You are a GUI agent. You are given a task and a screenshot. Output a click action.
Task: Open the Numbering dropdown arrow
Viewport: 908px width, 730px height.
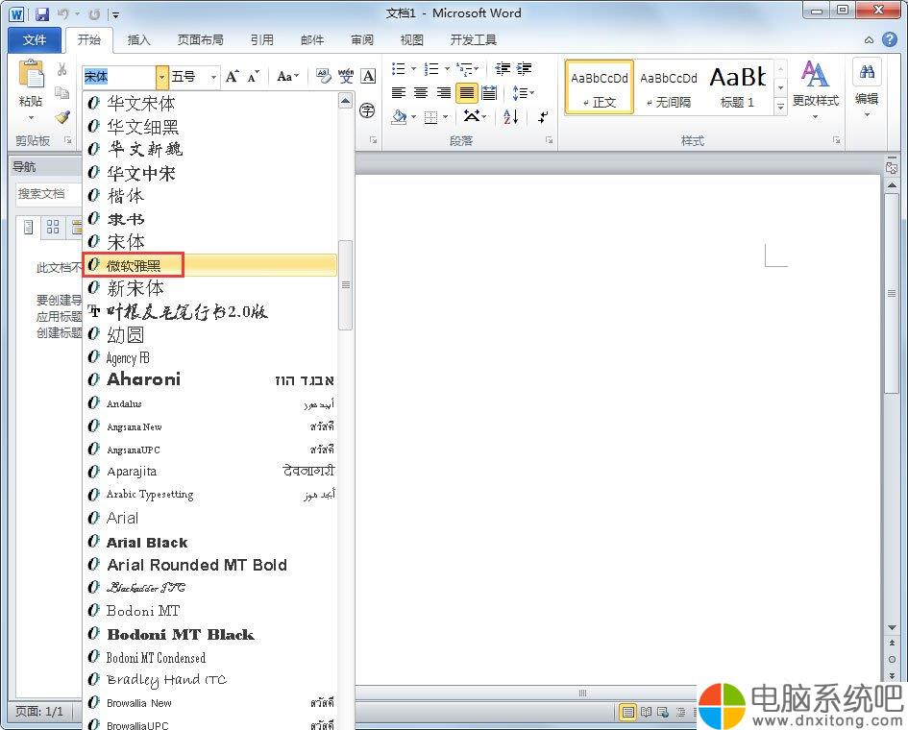click(447, 69)
